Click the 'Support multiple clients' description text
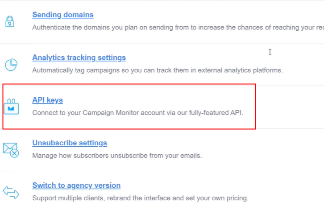Viewport: 324px width, 214px height. click(140, 198)
